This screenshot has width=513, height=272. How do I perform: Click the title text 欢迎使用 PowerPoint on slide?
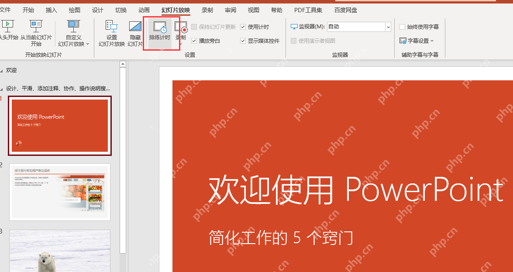[x=356, y=190]
